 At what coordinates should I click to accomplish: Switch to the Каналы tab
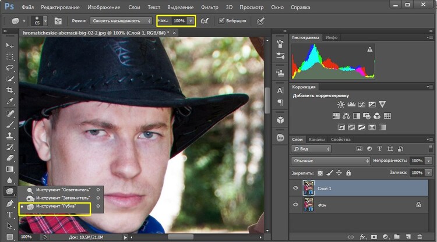(x=317, y=140)
